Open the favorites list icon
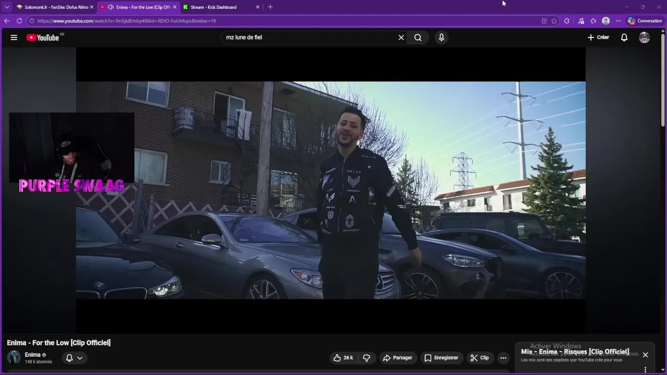The image size is (667, 375). (594, 21)
